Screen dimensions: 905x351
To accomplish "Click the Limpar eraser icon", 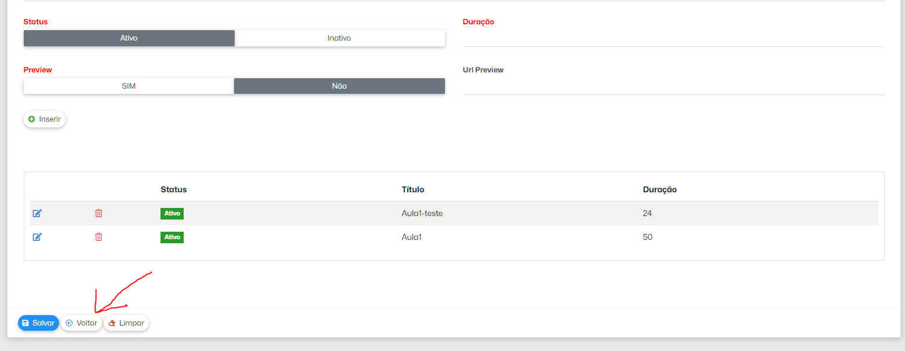I will tap(112, 323).
